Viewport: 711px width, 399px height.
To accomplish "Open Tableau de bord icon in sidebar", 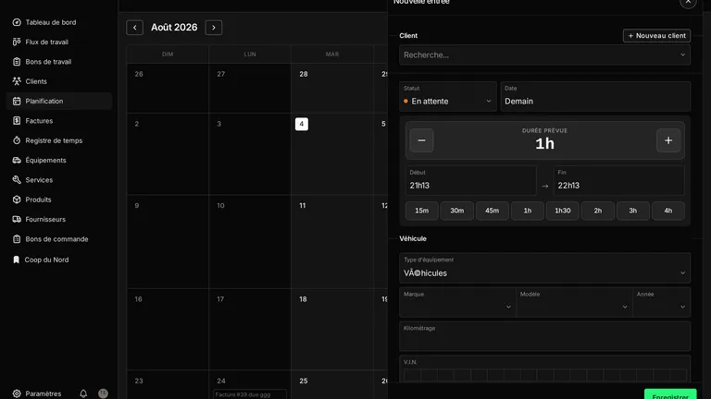I will point(17,22).
